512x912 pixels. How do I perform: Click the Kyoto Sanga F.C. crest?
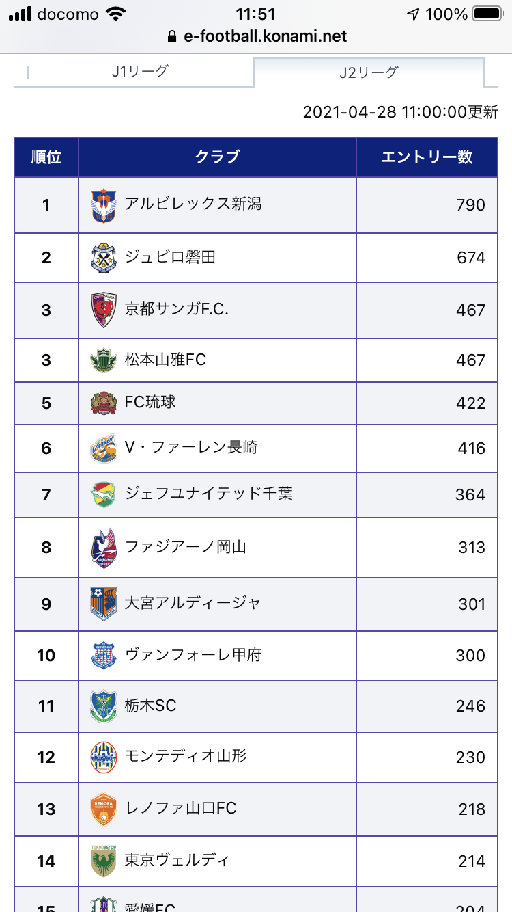click(104, 310)
